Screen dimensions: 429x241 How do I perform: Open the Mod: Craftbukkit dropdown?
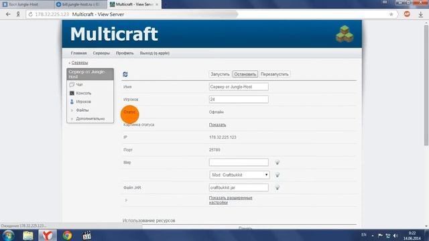click(239, 175)
